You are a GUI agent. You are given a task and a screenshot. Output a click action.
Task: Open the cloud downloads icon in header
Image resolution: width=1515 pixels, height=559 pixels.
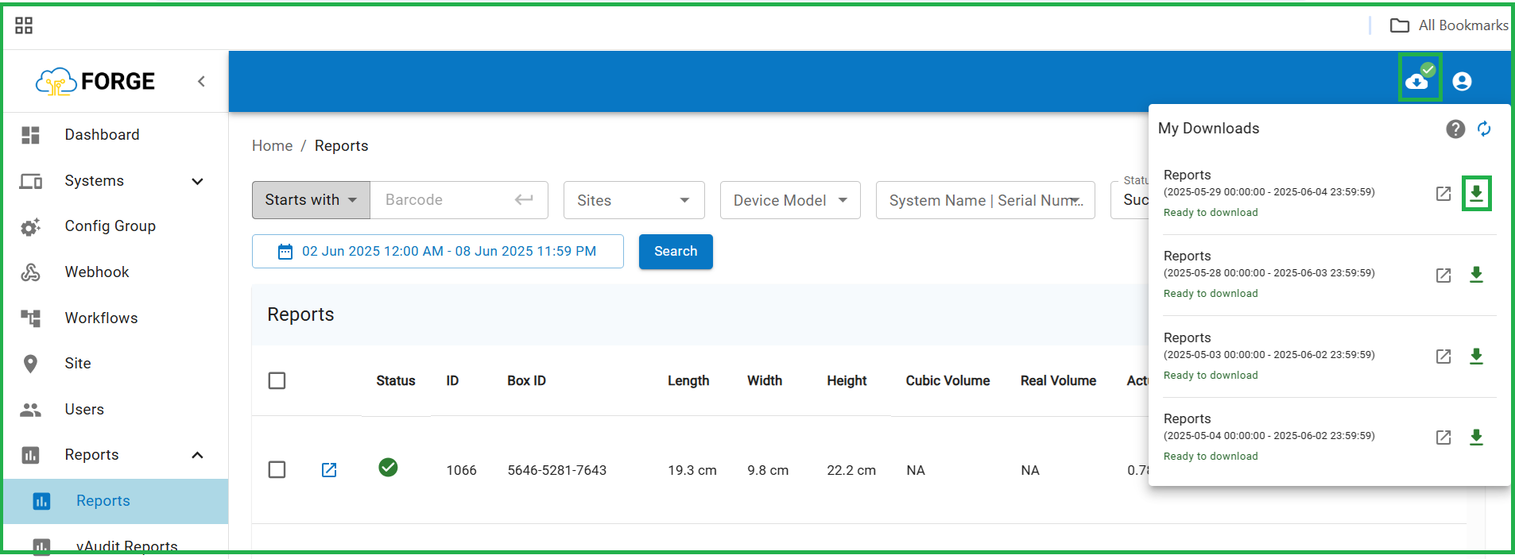pyautogui.click(x=1419, y=79)
